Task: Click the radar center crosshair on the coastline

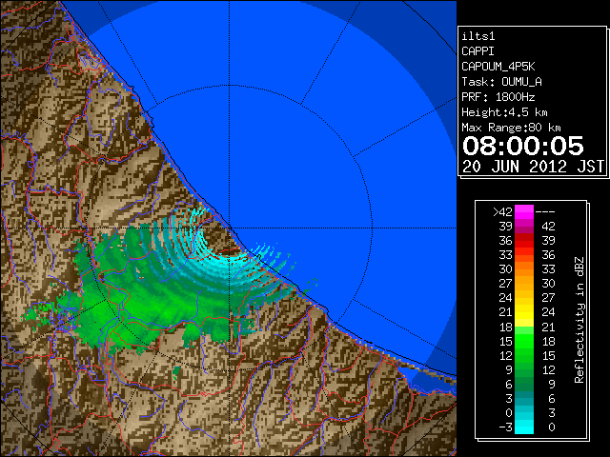Action: (230, 228)
